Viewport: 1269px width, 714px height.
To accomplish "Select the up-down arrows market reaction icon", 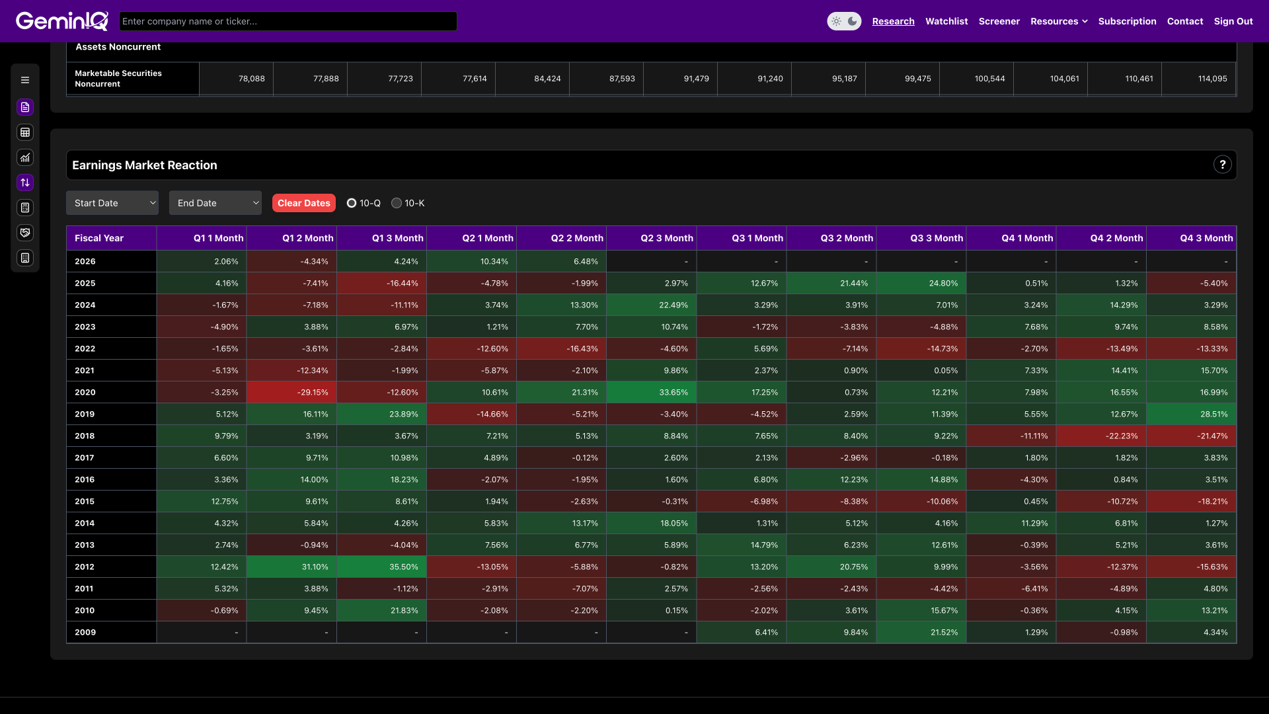I will click(25, 182).
